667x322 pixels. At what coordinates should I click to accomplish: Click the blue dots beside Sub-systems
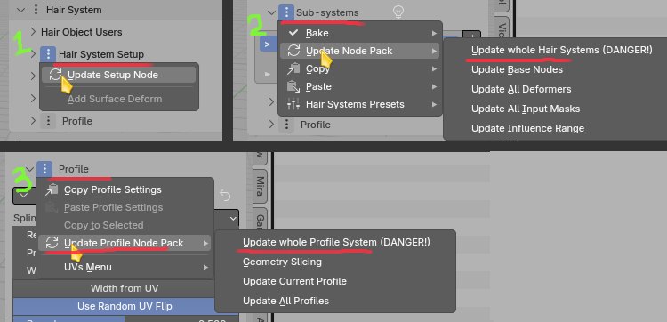pos(286,12)
